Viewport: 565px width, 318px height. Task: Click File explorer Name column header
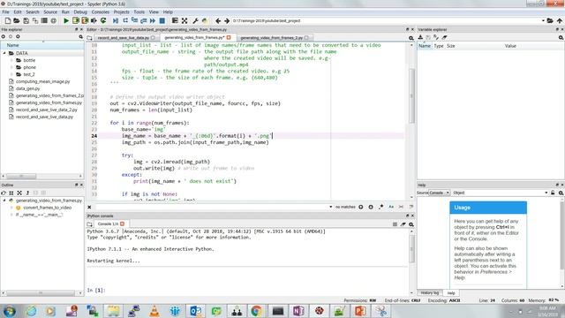tap(42, 45)
